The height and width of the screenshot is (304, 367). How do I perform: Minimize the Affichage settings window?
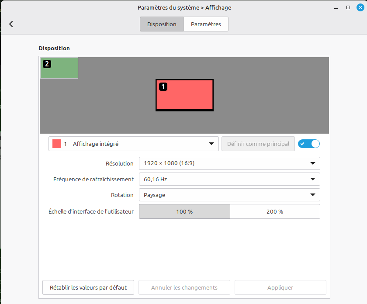pos(336,7)
